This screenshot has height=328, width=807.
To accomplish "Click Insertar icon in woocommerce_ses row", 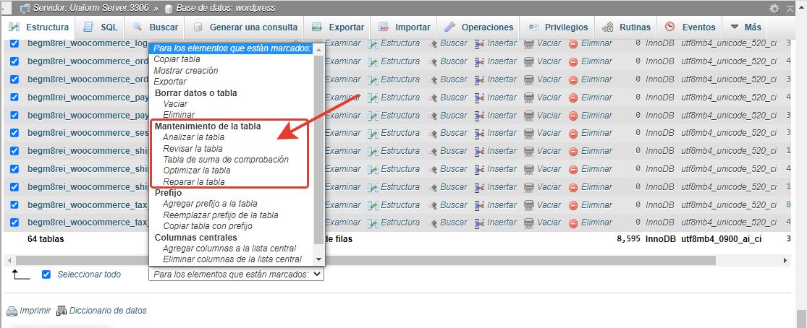I will pos(480,133).
